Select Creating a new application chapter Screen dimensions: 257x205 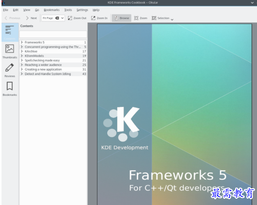43,69
